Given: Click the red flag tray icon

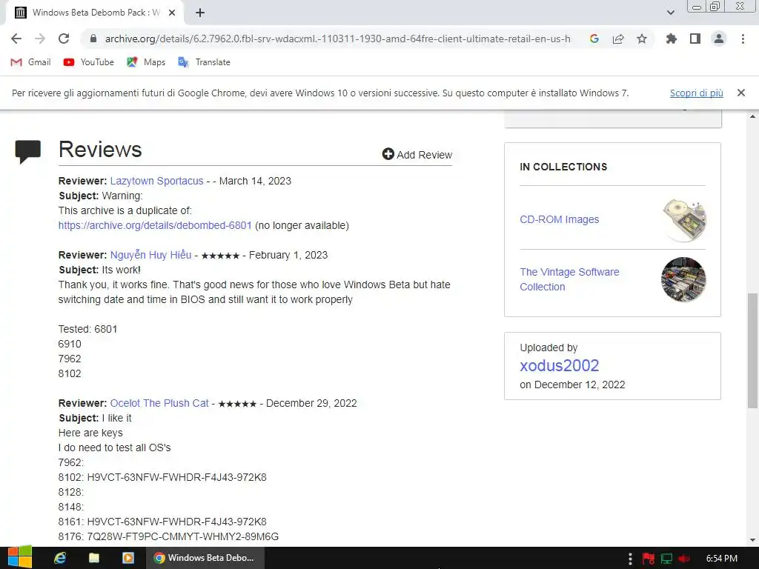Looking at the screenshot, I should [649, 559].
